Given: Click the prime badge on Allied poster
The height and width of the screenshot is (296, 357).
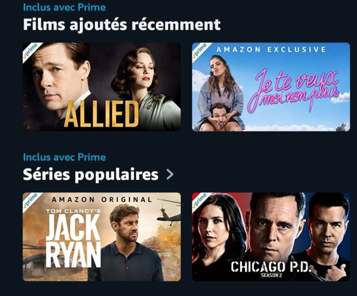Looking at the screenshot, I should point(30,50).
